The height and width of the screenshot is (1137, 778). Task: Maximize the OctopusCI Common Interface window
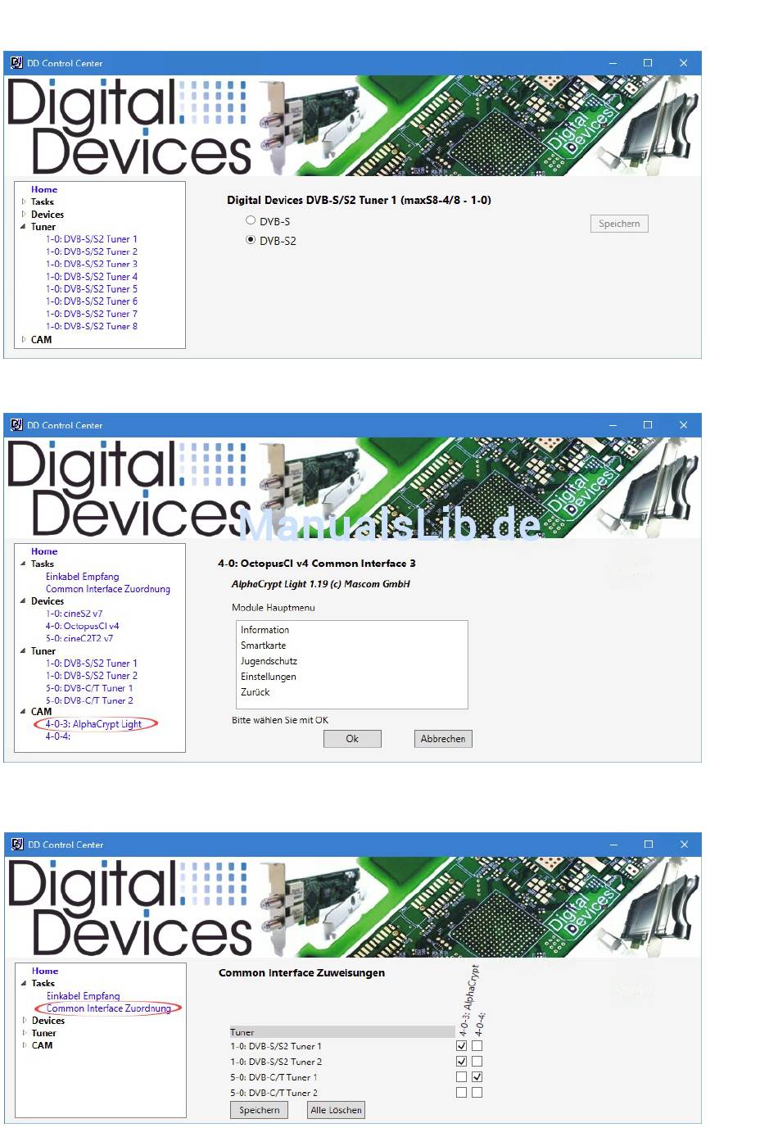pyautogui.click(x=648, y=425)
